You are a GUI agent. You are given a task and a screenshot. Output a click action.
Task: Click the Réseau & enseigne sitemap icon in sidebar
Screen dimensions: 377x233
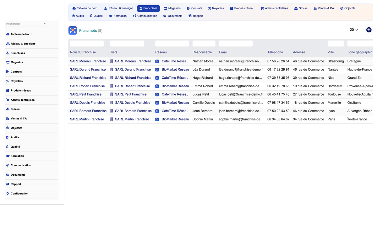coord(8,44)
